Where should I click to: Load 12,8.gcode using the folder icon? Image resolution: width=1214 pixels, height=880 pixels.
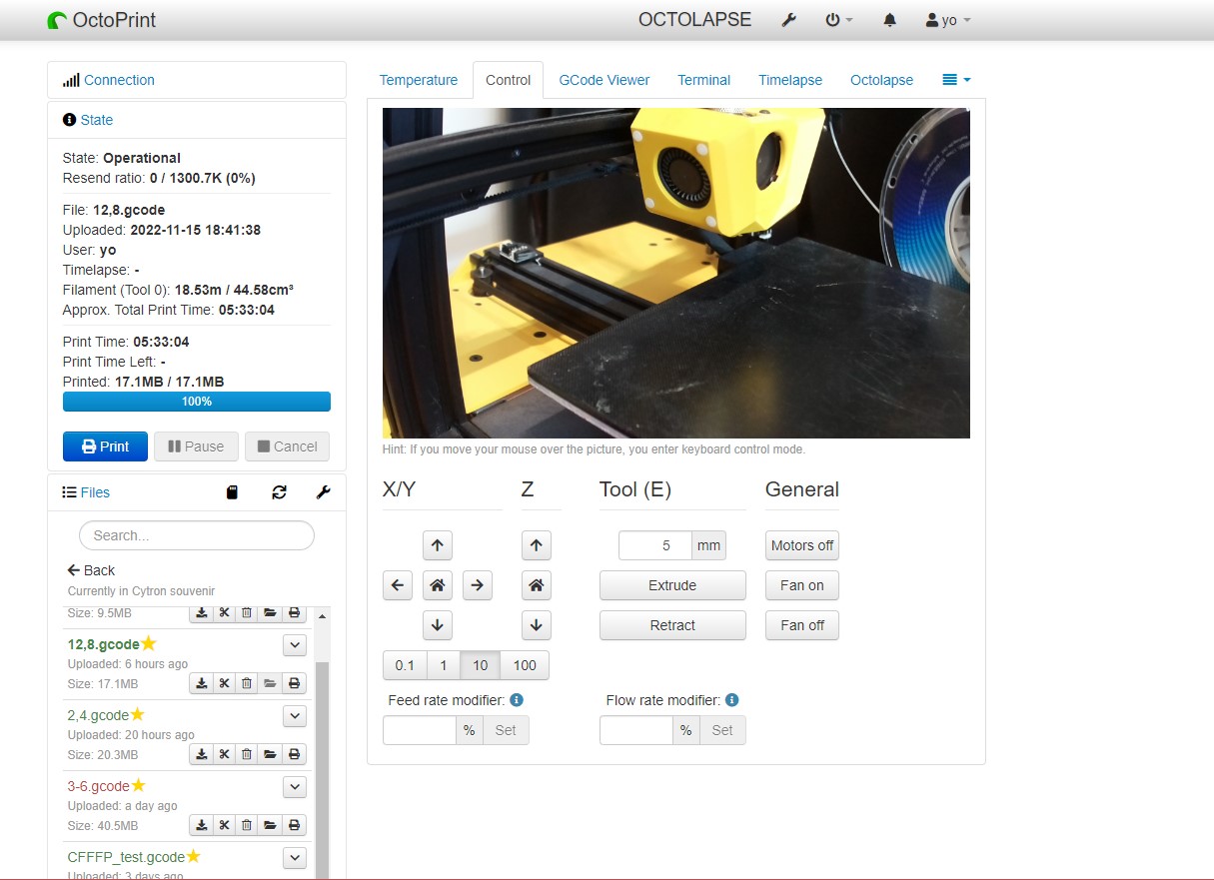[270, 683]
